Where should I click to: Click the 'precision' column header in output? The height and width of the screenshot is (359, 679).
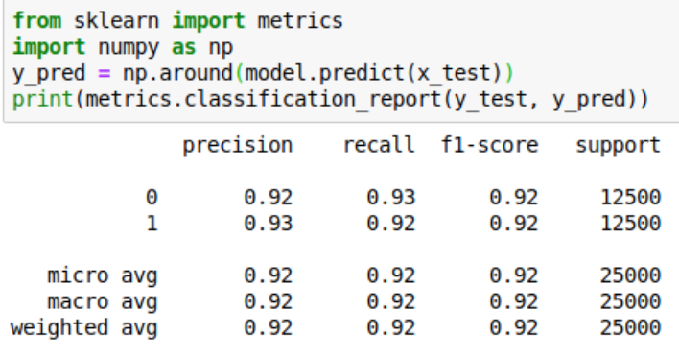[x=238, y=146]
